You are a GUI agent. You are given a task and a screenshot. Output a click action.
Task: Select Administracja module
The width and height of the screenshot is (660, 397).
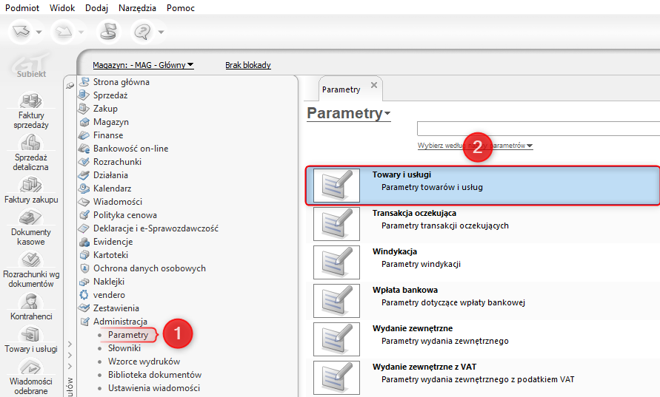click(121, 322)
